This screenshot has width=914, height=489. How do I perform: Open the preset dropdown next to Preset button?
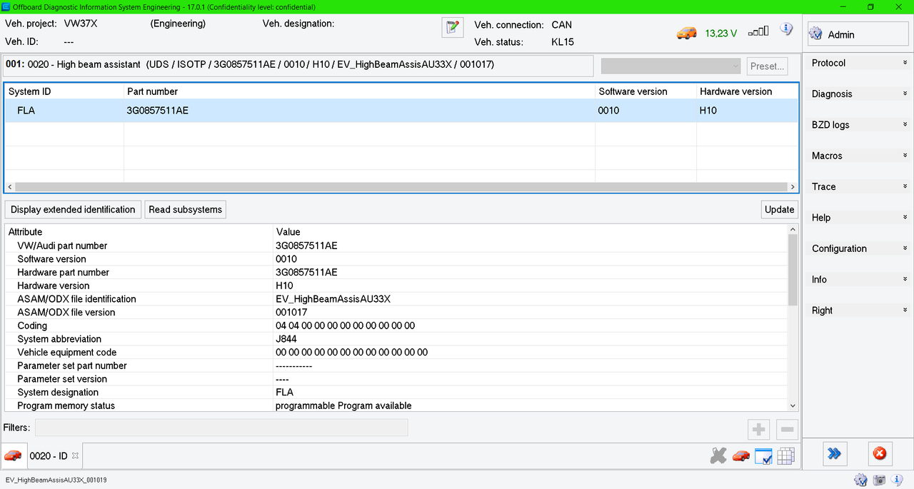671,66
